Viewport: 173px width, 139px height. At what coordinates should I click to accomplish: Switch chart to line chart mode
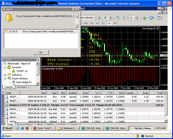pos(111,18)
